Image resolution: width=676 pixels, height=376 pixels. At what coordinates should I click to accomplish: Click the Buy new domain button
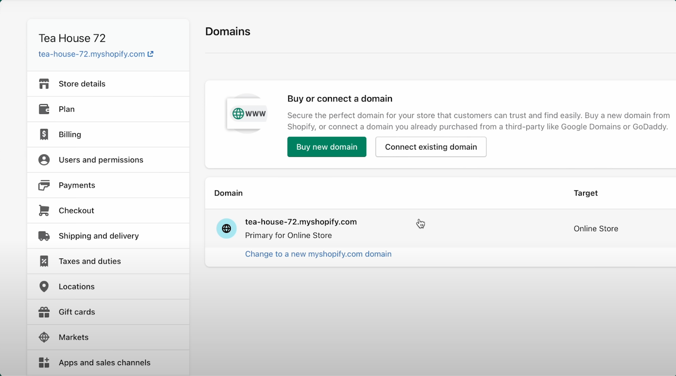click(x=327, y=147)
